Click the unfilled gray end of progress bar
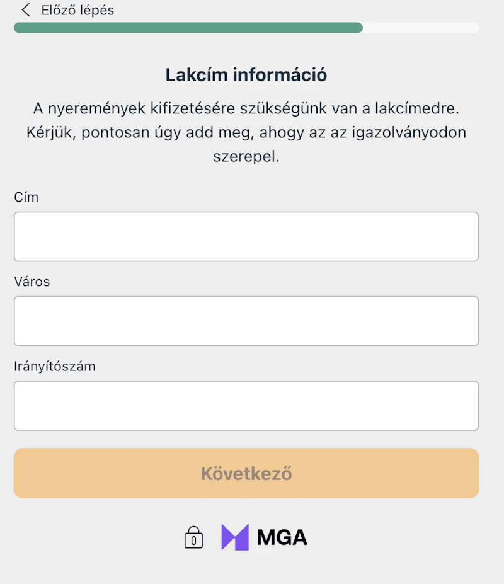The image size is (504, 584). (420, 28)
